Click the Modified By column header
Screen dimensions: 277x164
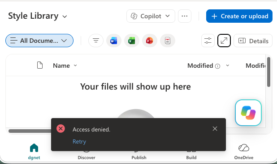click(255, 66)
